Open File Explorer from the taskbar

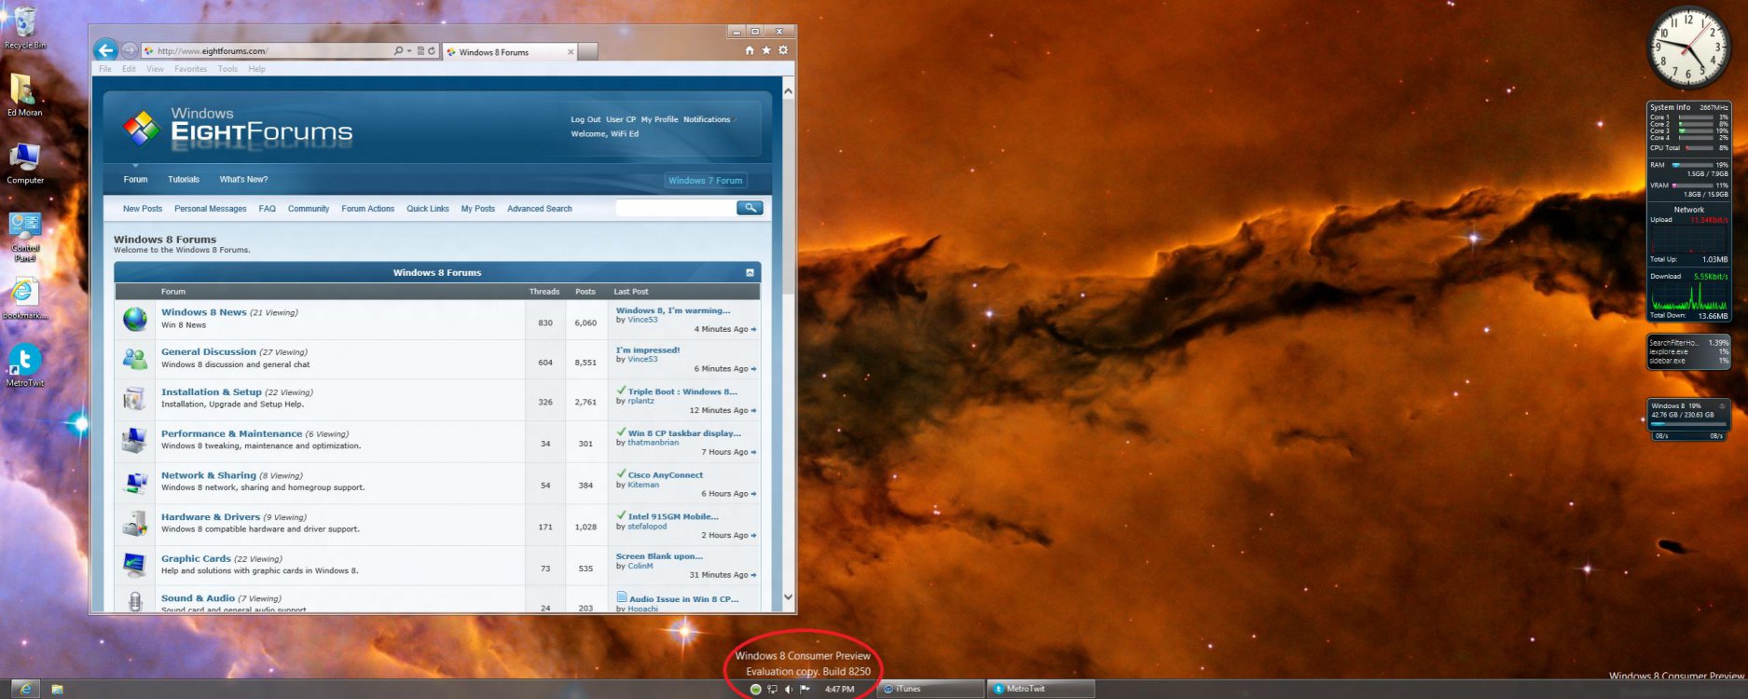tap(57, 690)
